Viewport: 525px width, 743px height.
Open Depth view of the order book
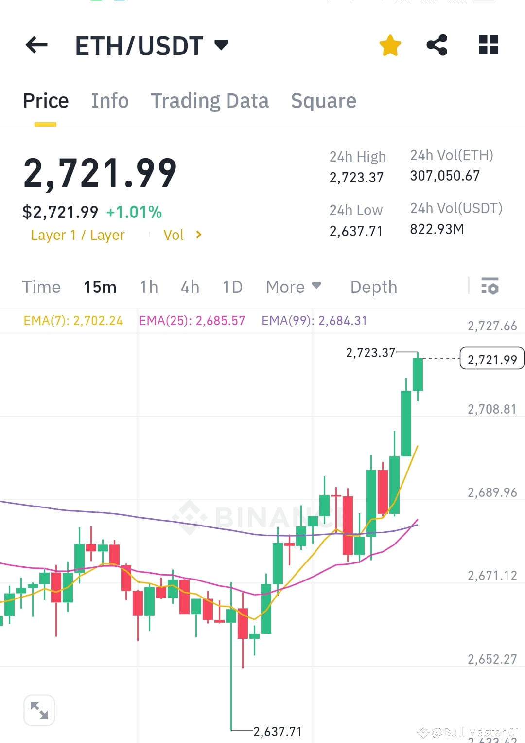373,287
